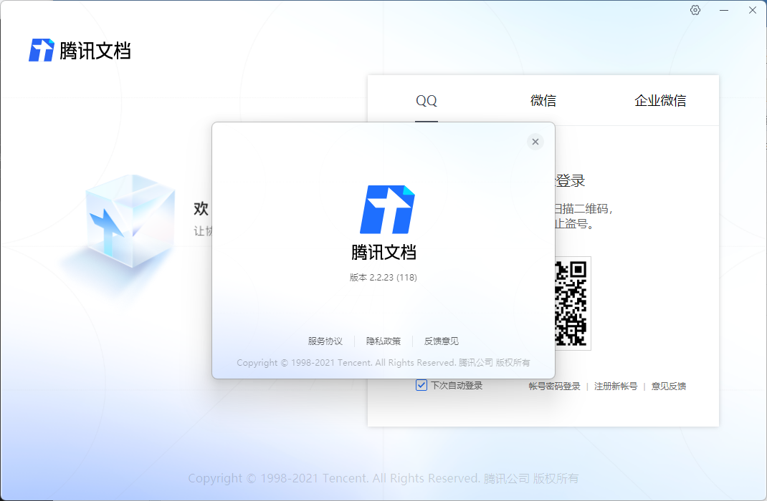Click the 腾讯文档 logo at top left
Viewport: 767px width, 501px height.
click(80, 50)
